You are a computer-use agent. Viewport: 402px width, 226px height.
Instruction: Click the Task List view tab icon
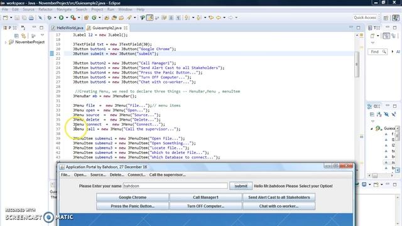pos(370,28)
